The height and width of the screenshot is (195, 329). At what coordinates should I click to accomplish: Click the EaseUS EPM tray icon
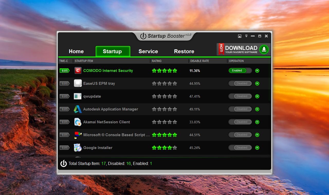coord(78,83)
